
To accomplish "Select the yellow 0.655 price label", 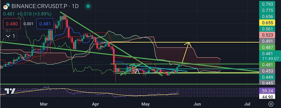I will pos(267,23).
